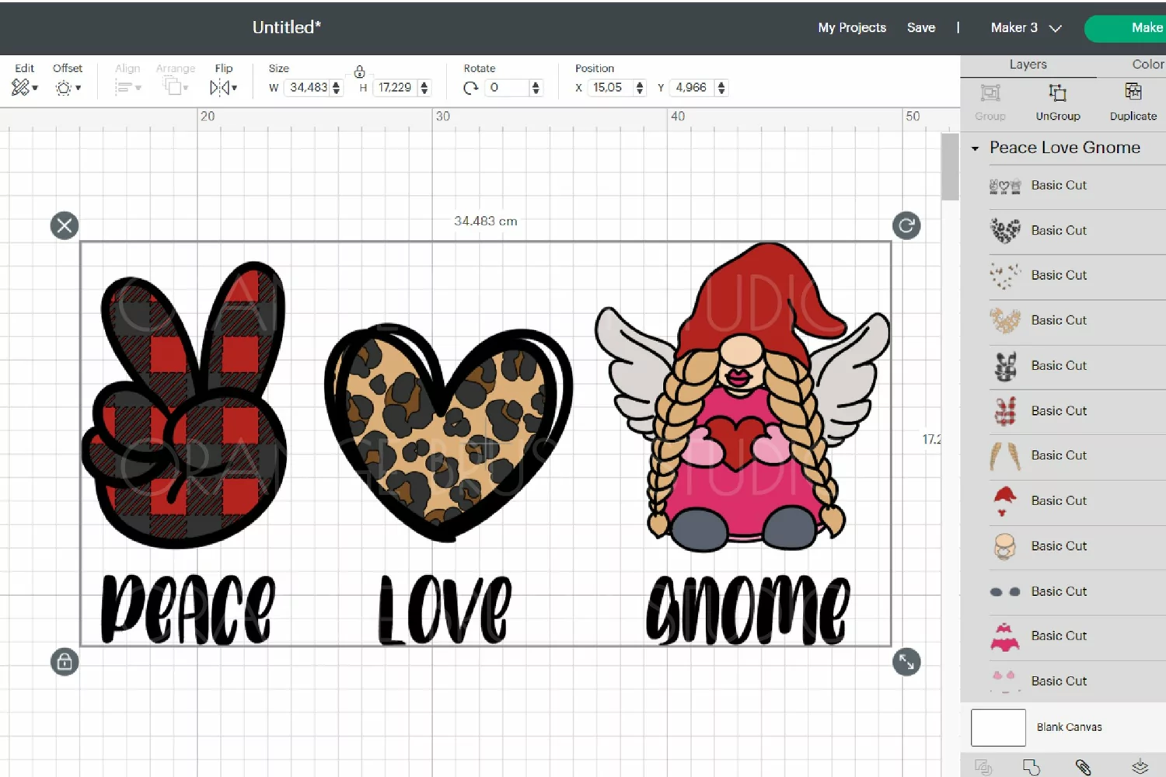Open the Flip tool

(223, 88)
